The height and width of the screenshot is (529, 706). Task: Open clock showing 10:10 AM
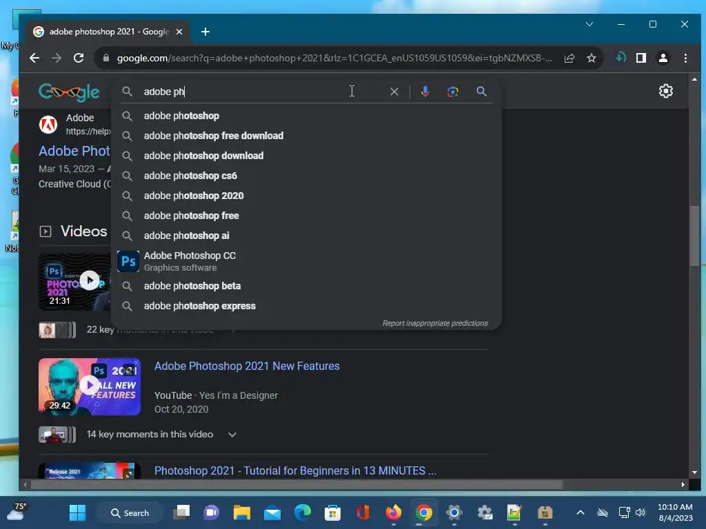click(675, 512)
